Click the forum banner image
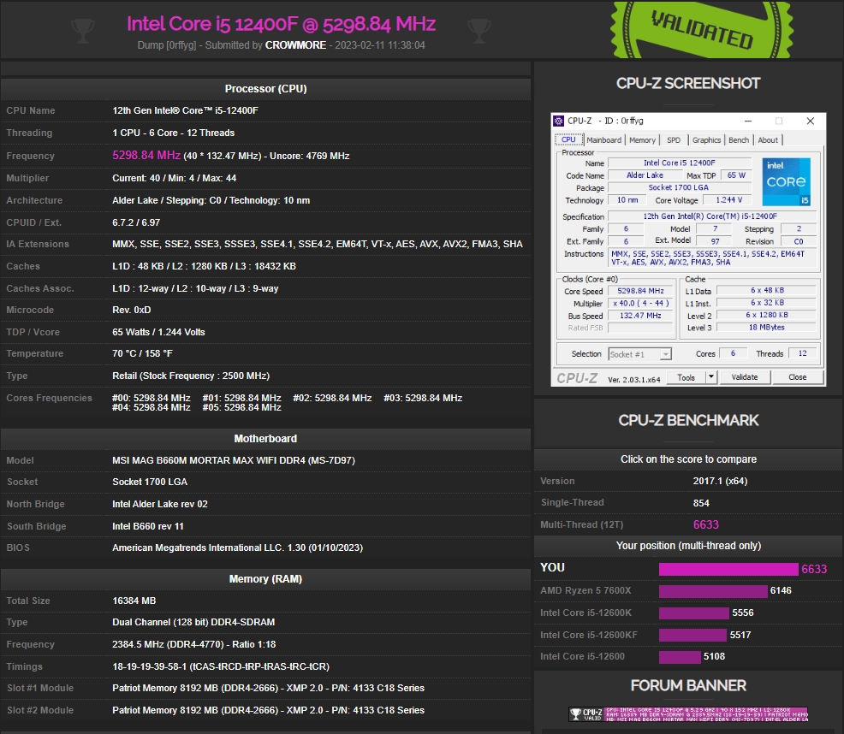This screenshot has height=734, width=844. 688,714
